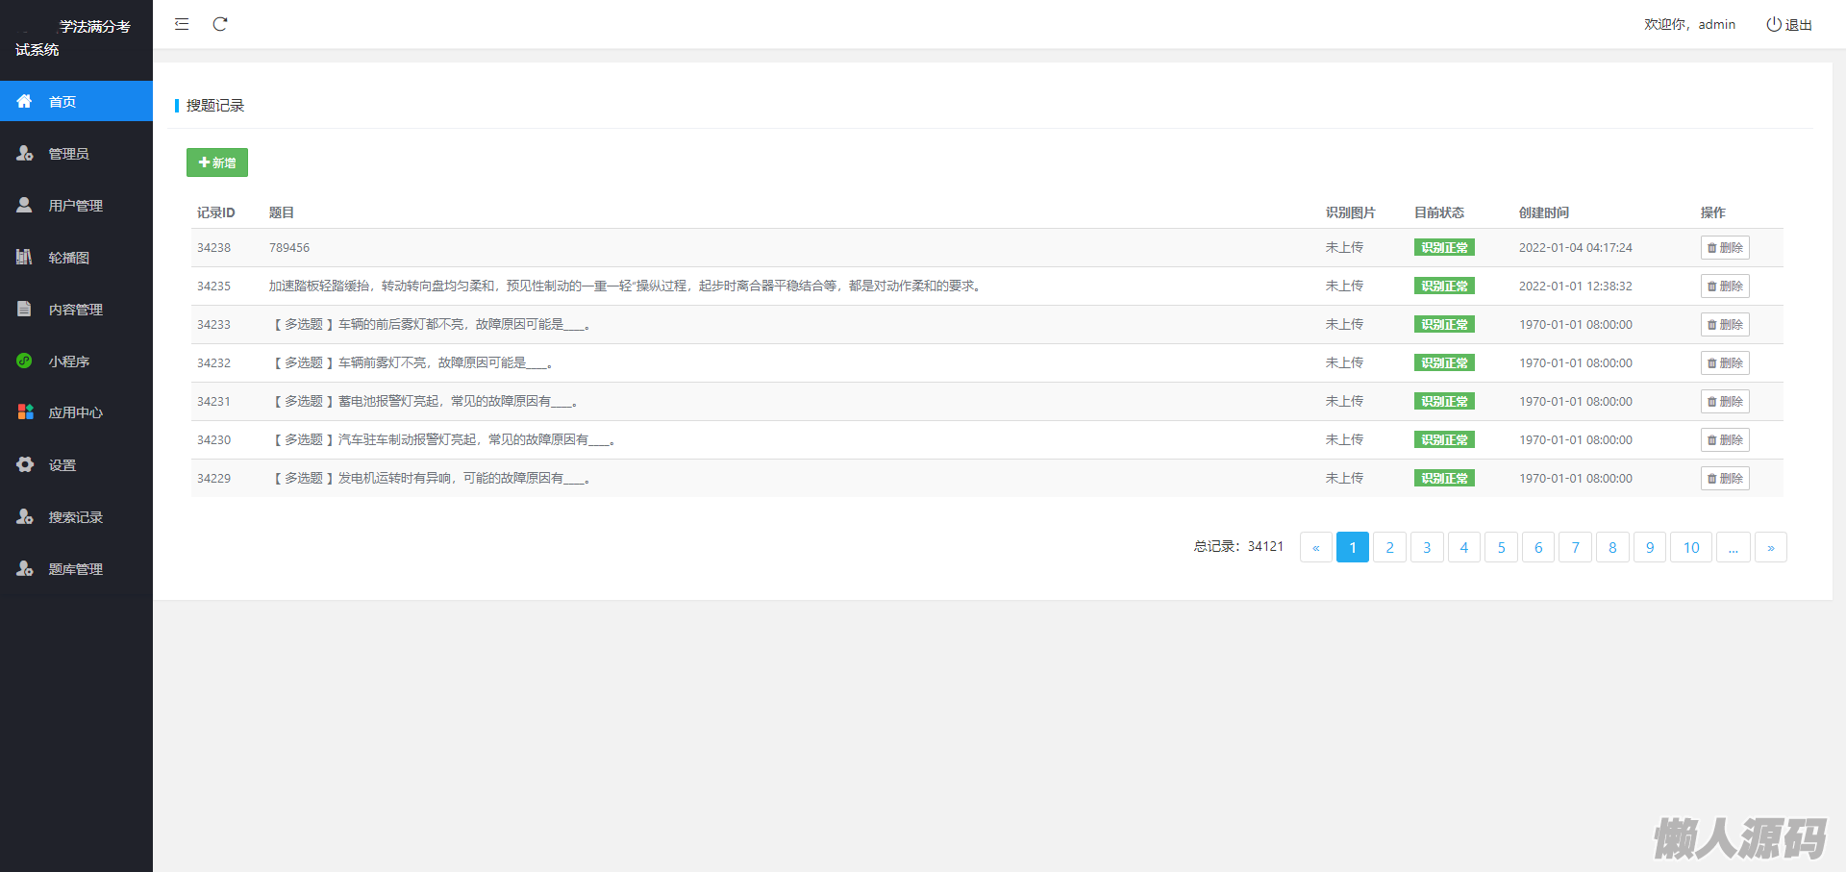1846x872 pixels.
Task: Open 首页 menu item
Action: pyautogui.click(x=76, y=101)
